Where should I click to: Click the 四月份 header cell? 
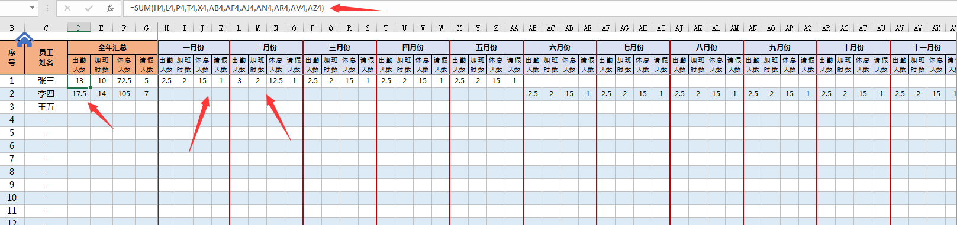(x=413, y=47)
